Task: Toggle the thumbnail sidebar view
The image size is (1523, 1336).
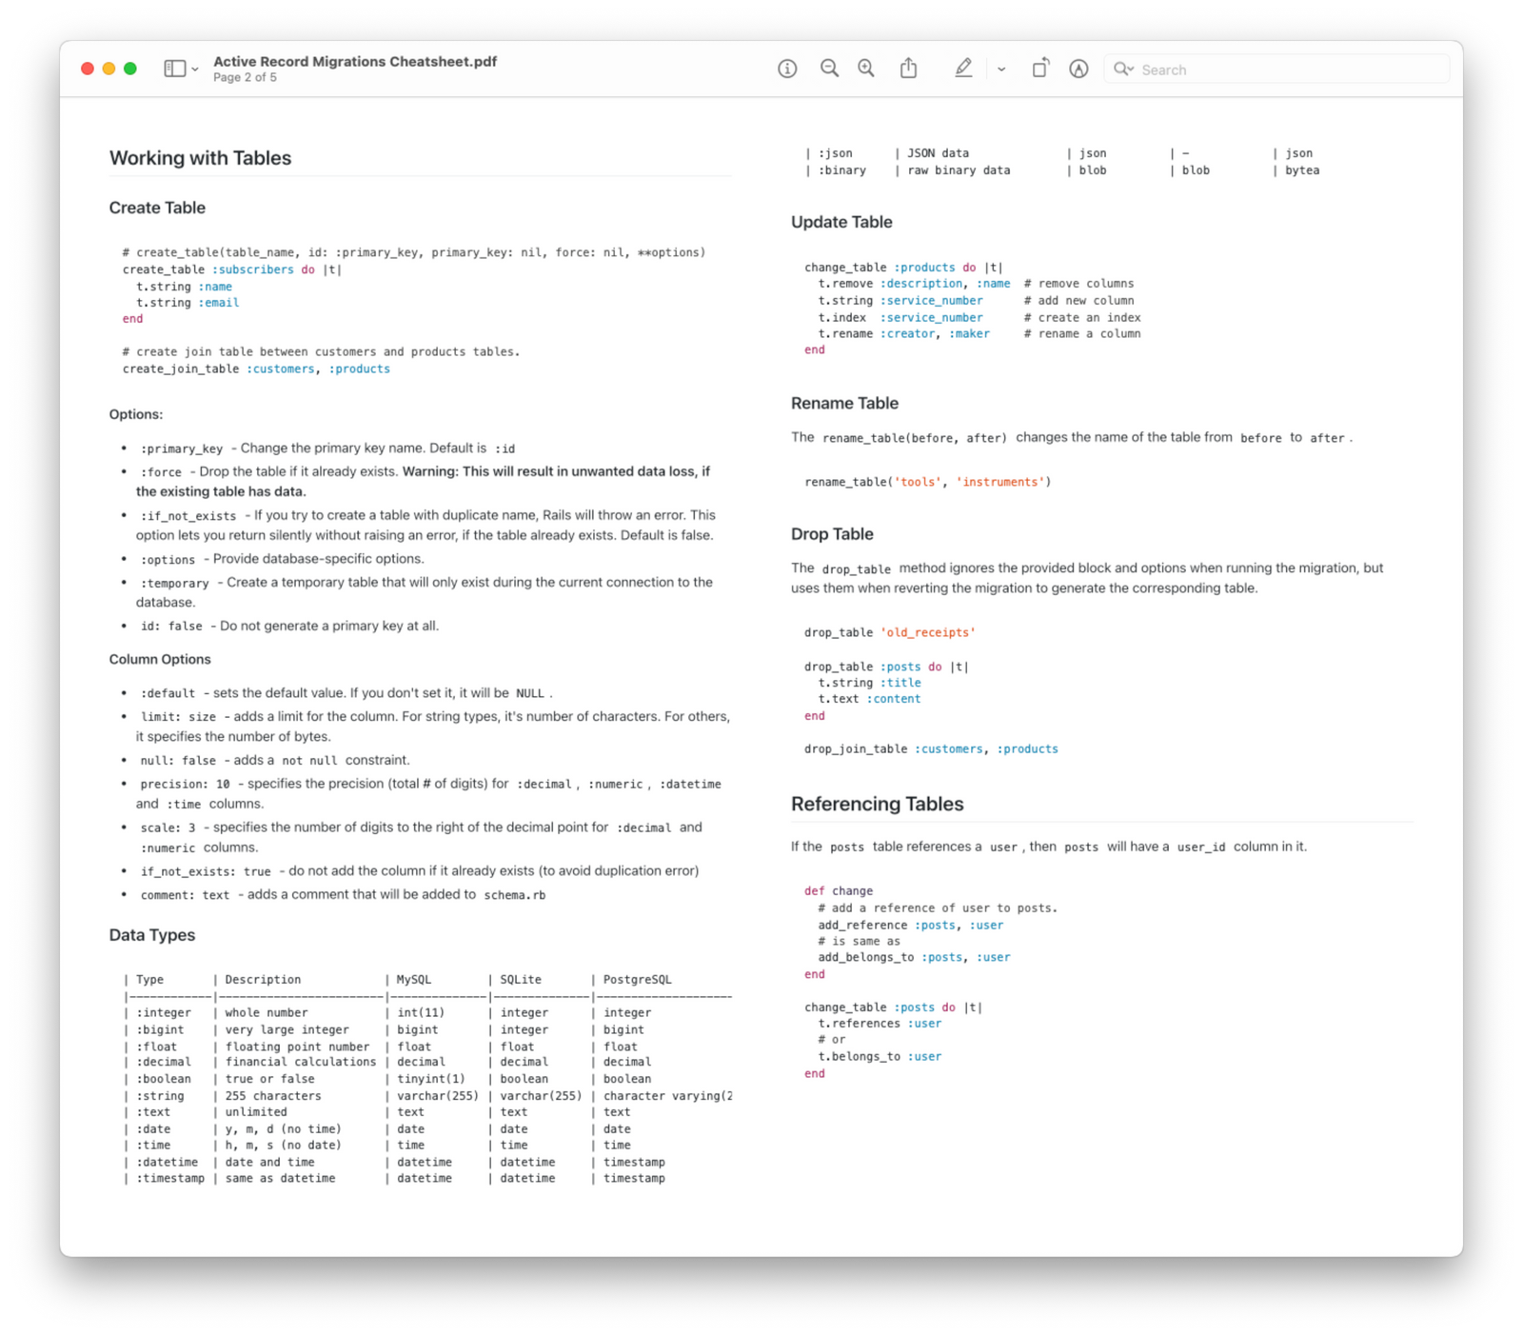Action: 172,69
